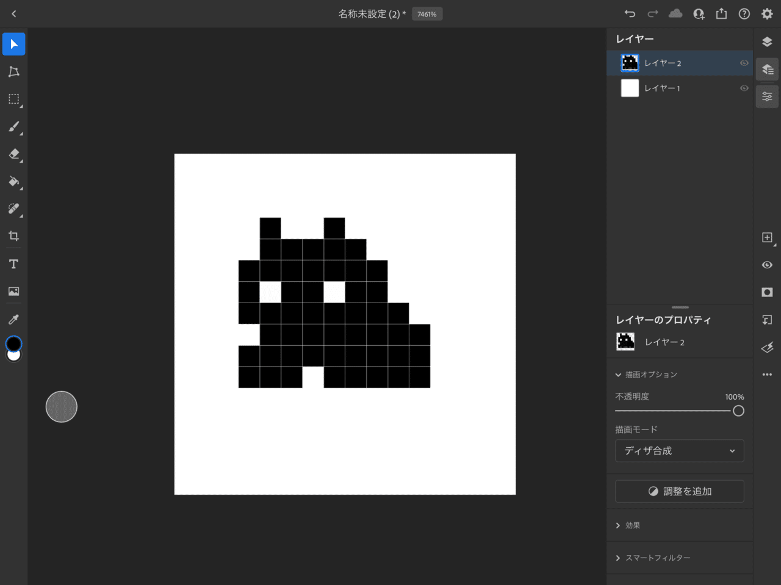Select the Spot Healing brush tool
Screen dimensions: 781x585
point(13,209)
